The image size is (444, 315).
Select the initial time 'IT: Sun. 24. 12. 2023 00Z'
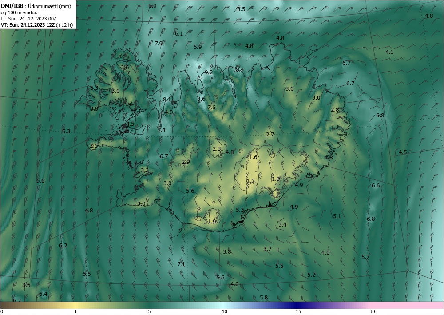[x=28, y=19]
